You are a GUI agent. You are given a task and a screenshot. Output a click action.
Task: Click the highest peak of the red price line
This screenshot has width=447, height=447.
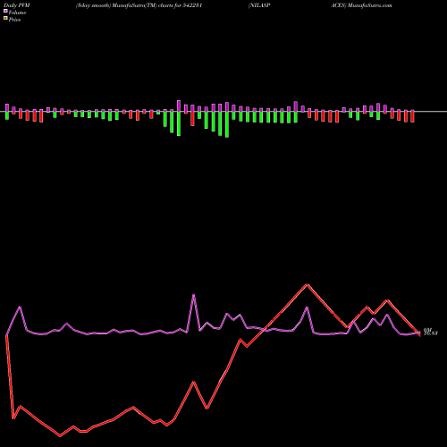pyautogui.click(x=307, y=284)
